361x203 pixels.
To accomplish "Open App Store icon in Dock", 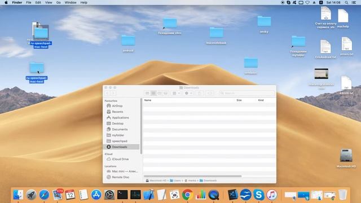I will click(x=96, y=195).
